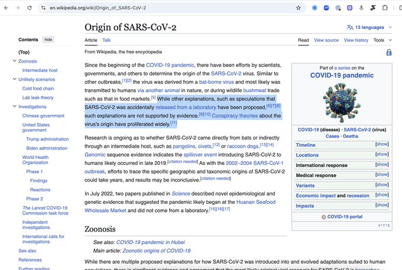Show the Variants section in the infobox

pyautogui.click(x=382, y=185)
